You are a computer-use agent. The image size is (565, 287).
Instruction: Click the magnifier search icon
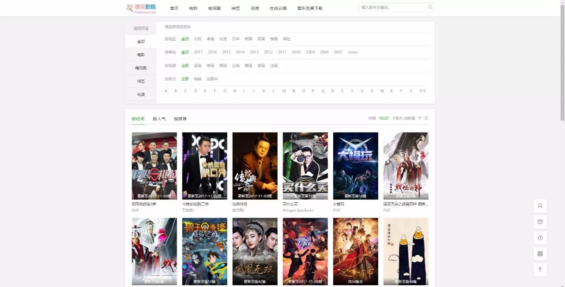coord(430,7)
